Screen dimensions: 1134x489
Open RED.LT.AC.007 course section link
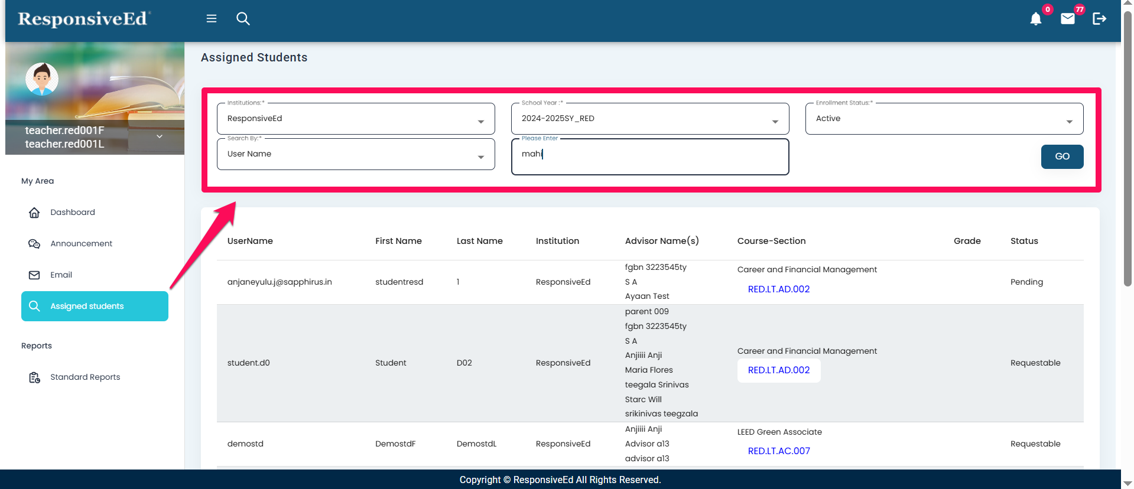click(778, 451)
